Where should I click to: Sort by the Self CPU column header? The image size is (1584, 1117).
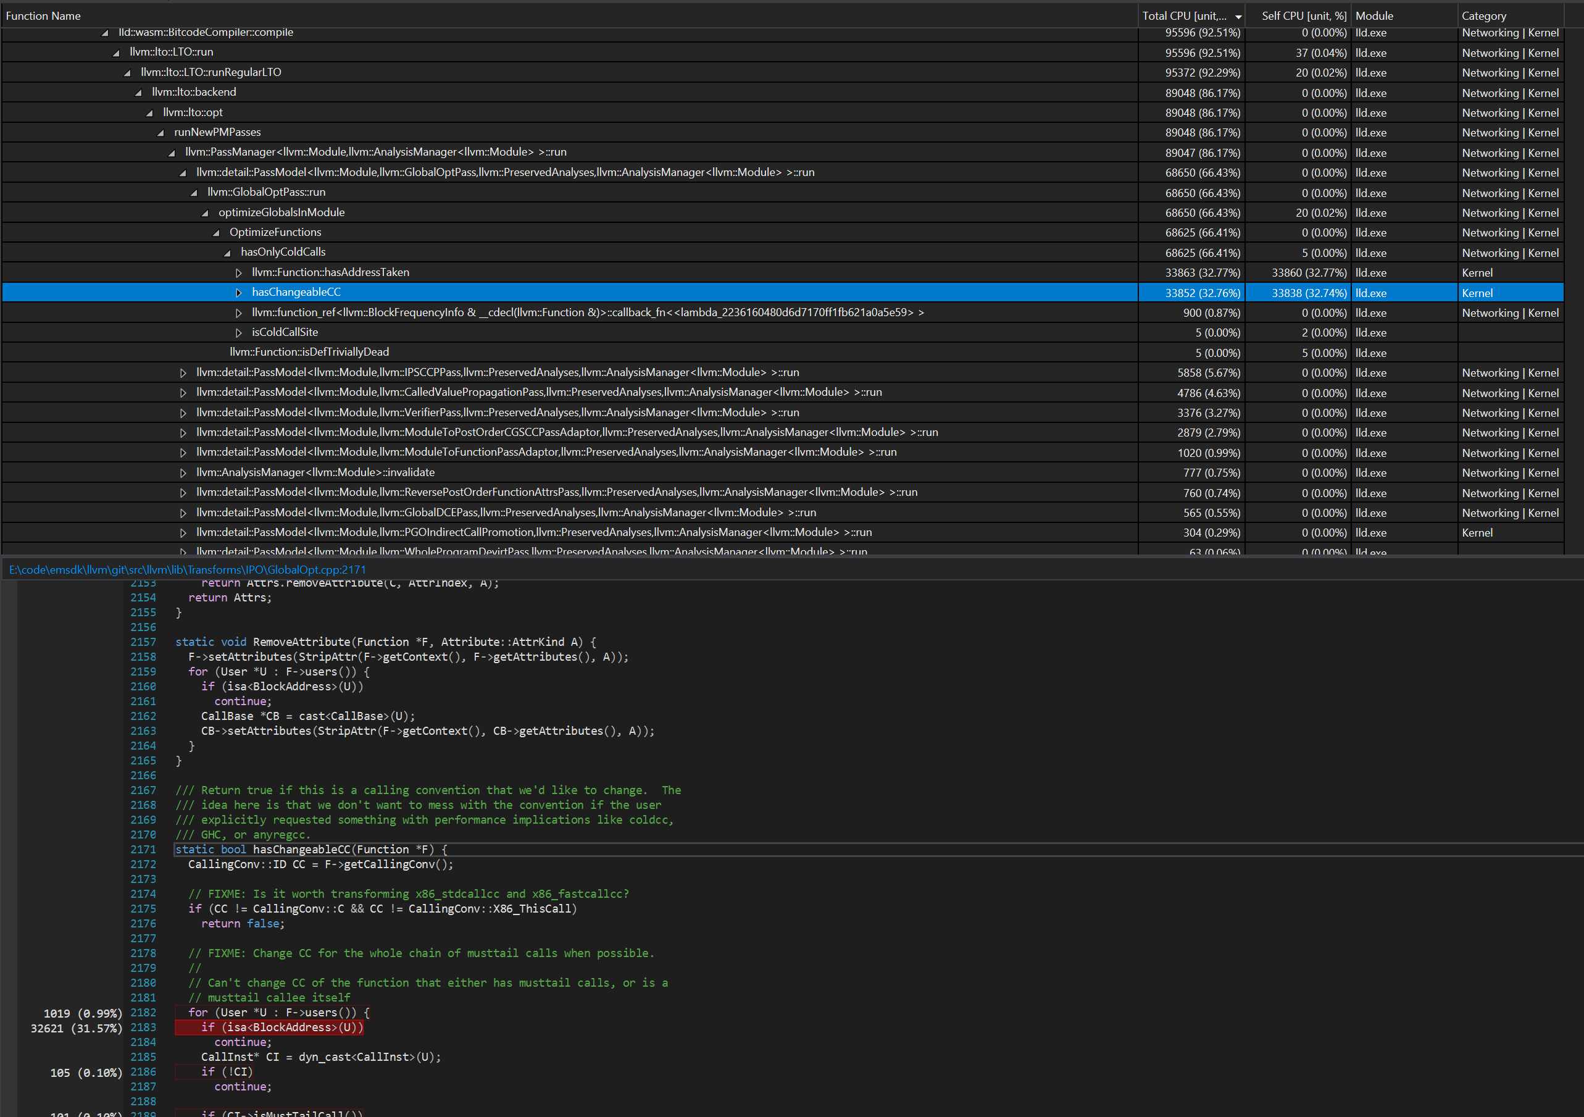[x=1302, y=15]
